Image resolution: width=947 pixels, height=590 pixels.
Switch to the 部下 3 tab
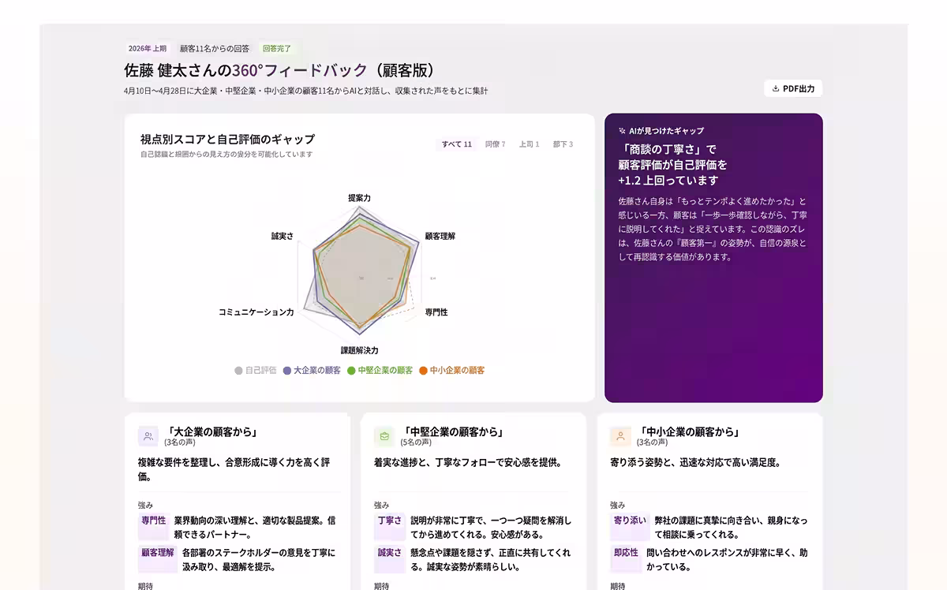563,144
